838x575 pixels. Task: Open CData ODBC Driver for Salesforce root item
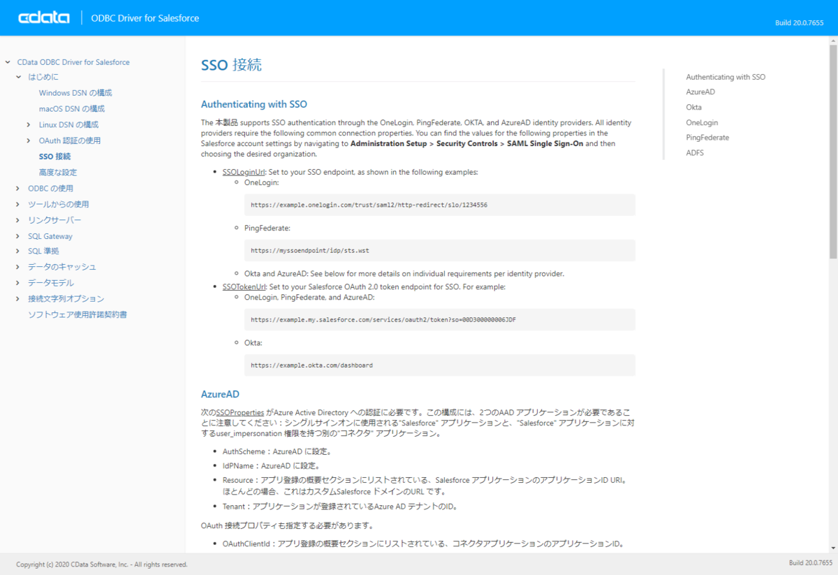point(73,62)
